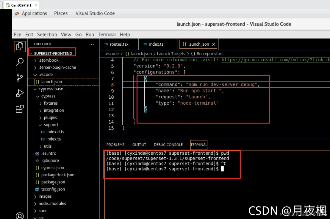
Task: Click the JSON icon beside cypress.json
Action: click(x=37, y=168)
